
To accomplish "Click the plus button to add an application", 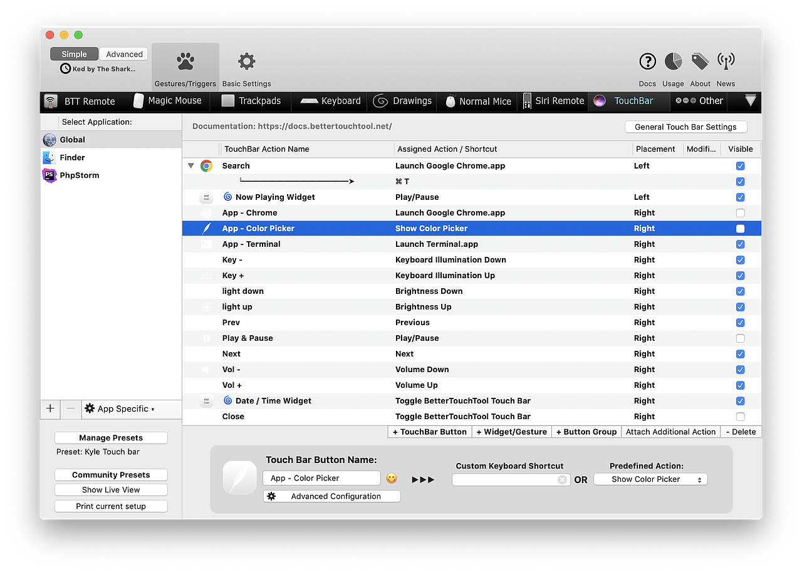I will pyautogui.click(x=50, y=408).
